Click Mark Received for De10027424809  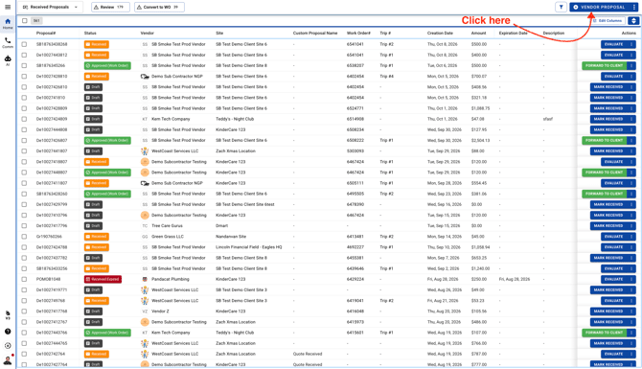608,119
